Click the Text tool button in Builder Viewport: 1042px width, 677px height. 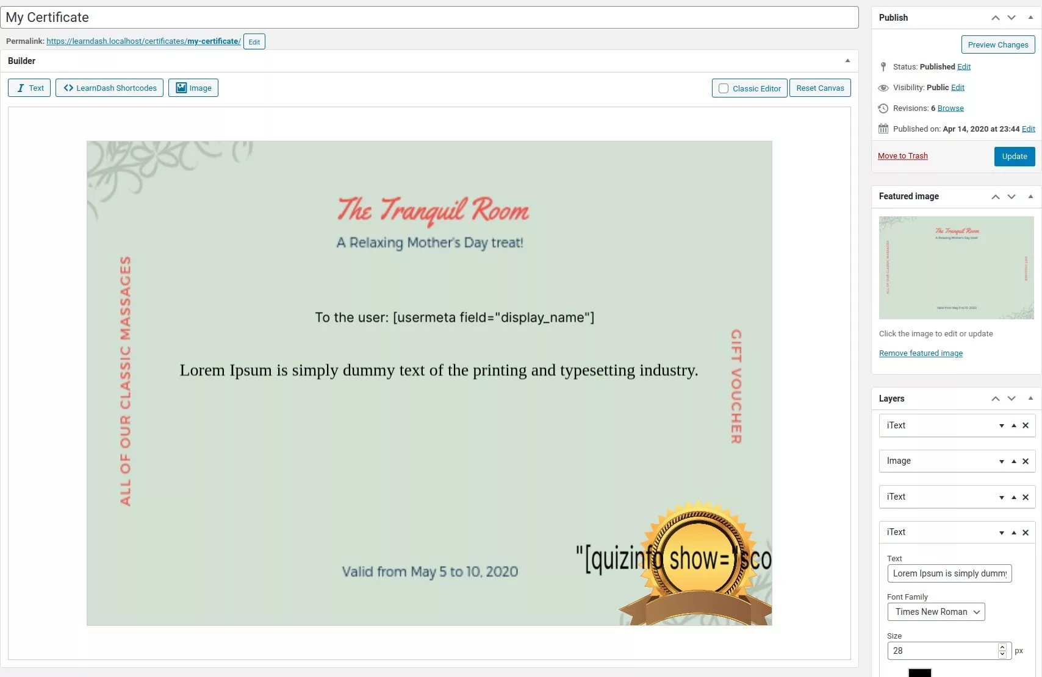[x=29, y=88]
